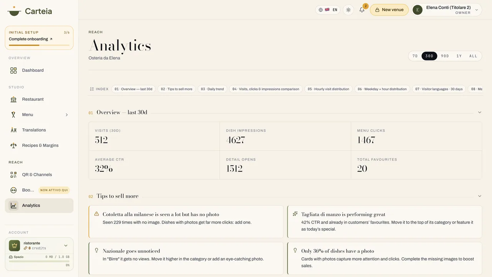
Task: Open notifications bell with badge 2
Action: 362,10
